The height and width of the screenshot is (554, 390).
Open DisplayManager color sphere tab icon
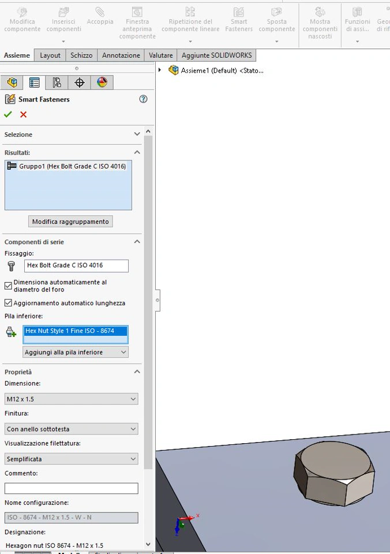[102, 83]
